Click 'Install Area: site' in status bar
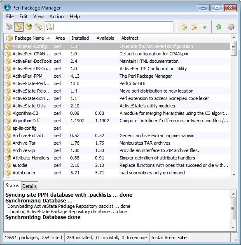Image resolution: width=241 pixels, height=245 pixels. 169,238
